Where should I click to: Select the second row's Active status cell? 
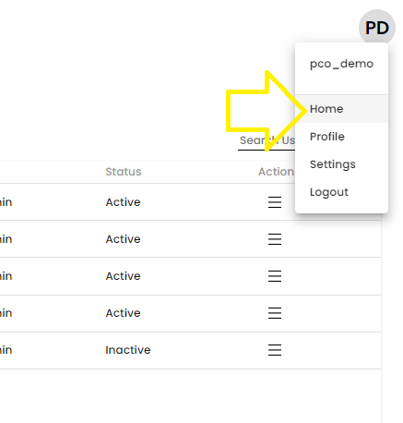click(123, 239)
